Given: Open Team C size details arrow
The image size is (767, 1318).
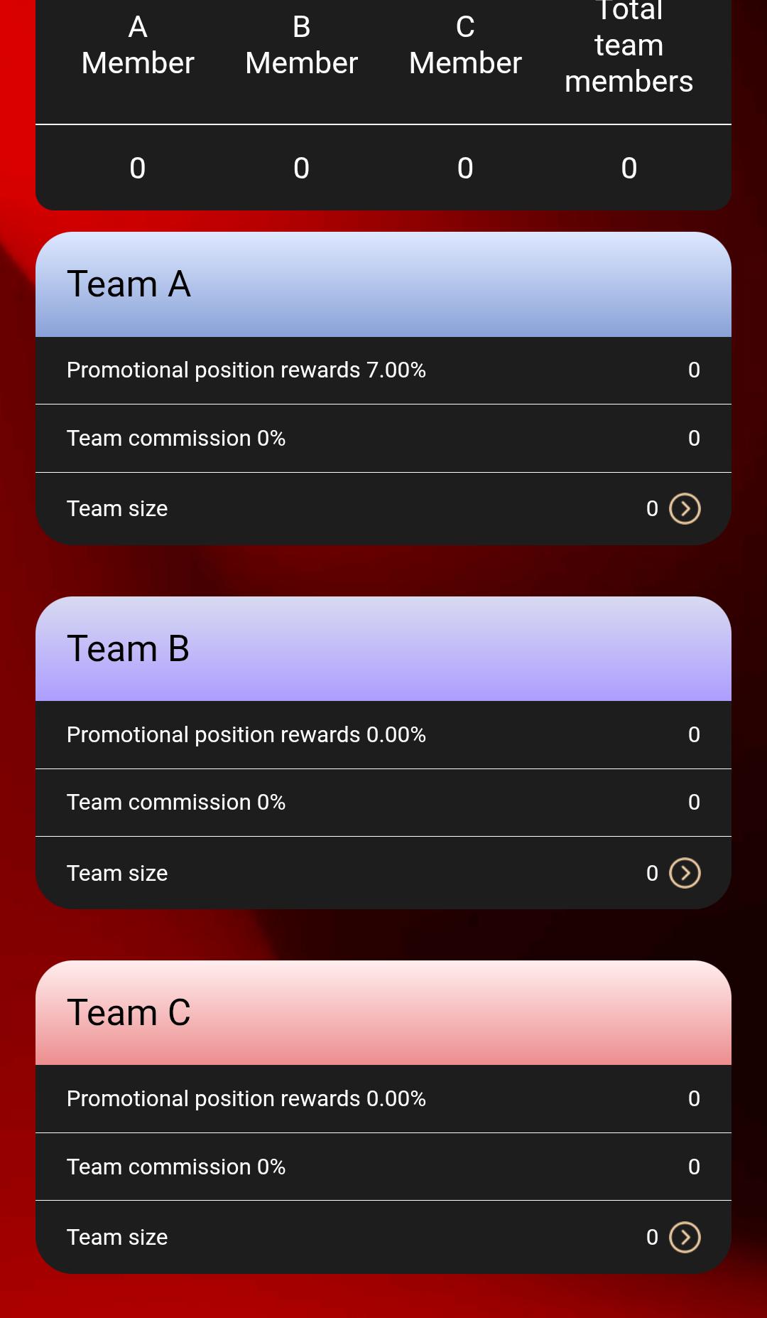Looking at the screenshot, I should coord(685,1237).
